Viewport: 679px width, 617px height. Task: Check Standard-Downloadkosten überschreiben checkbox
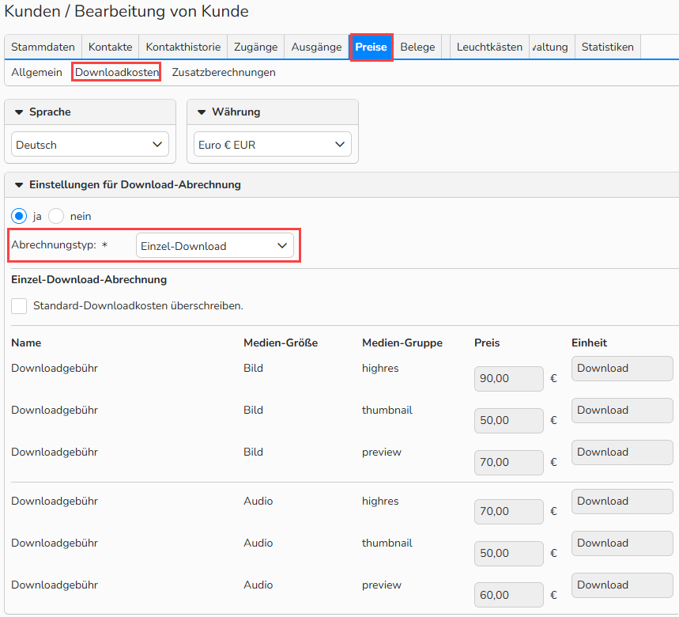pos(19,306)
